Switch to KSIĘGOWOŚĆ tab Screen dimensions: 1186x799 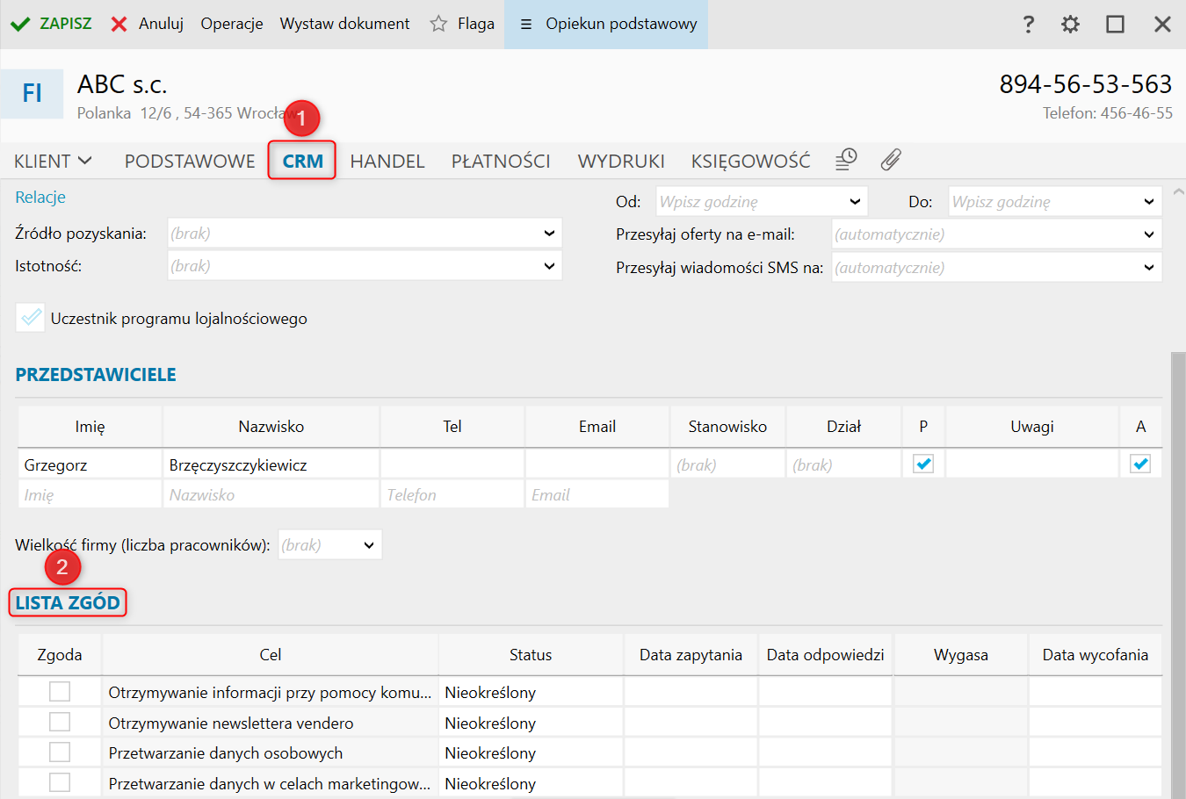pyautogui.click(x=751, y=162)
